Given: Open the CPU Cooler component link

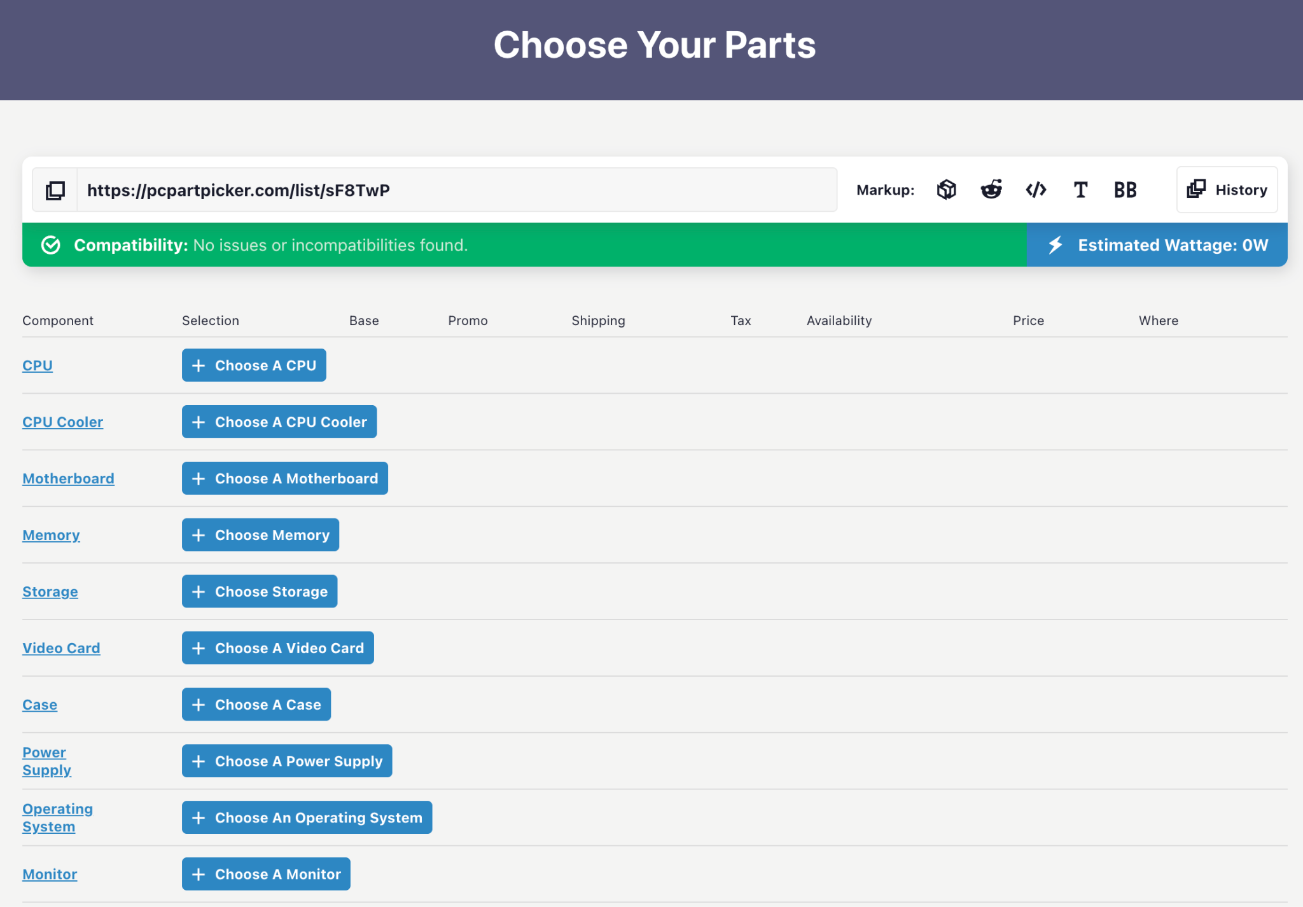Looking at the screenshot, I should [x=62, y=422].
